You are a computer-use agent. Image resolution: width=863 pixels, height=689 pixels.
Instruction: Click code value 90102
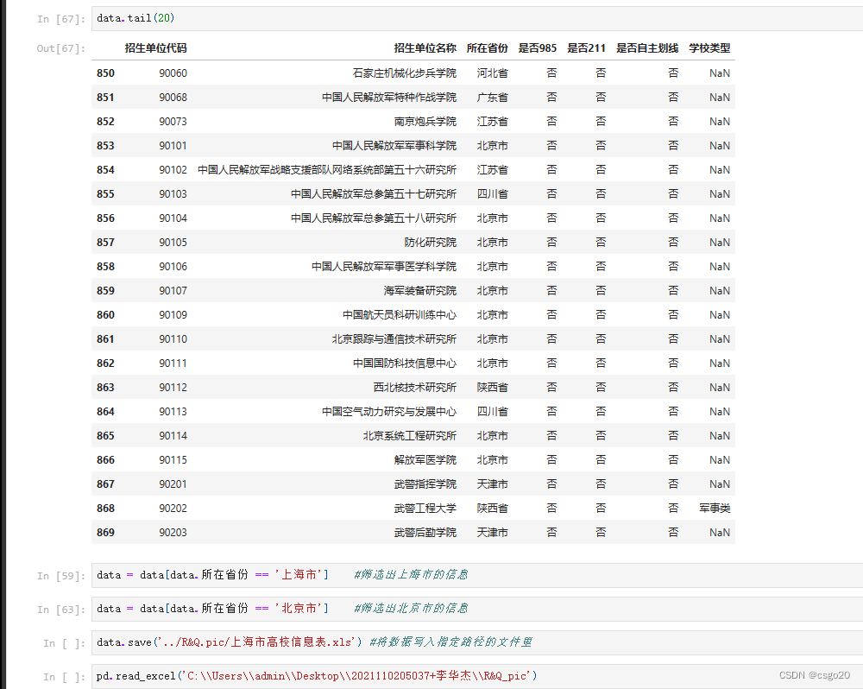tap(173, 170)
